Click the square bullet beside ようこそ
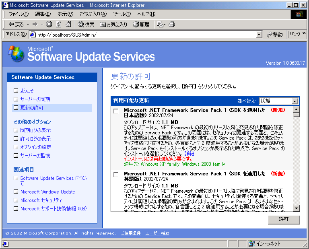Screen dimensions: 309x249 tap(16, 91)
